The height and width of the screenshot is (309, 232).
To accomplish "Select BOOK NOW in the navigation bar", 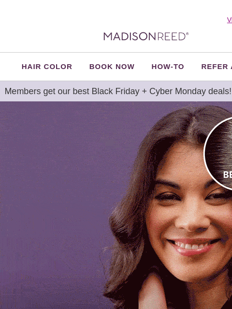I will tap(112, 67).
